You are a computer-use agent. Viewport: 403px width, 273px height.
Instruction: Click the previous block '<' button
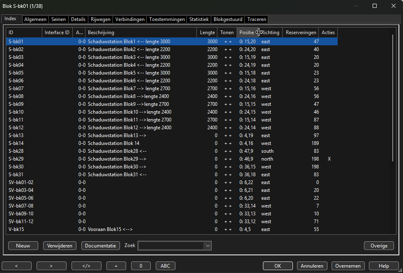click(x=16, y=266)
